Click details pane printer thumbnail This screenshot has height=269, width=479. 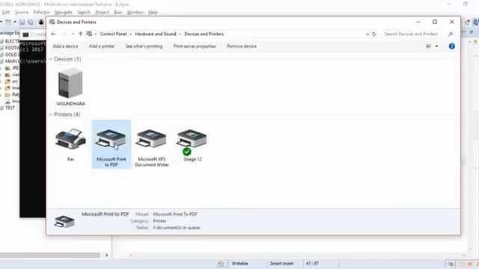[64, 221]
